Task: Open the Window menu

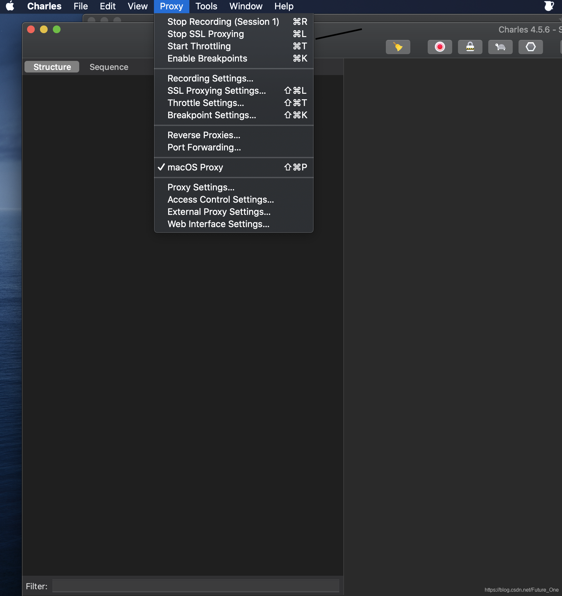Action: tap(246, 6)
